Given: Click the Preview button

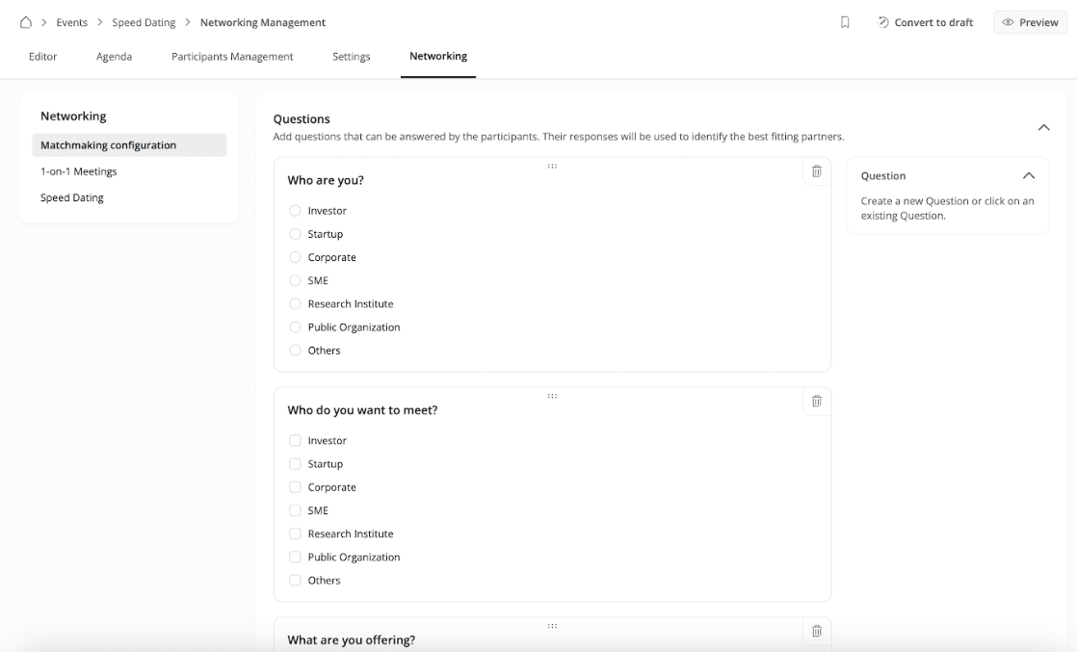Looking at the screenshot, I should tap(1030, 22).
